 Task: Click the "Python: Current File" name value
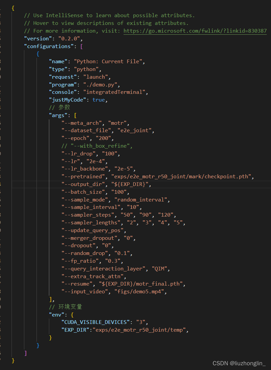click(109, 62)
